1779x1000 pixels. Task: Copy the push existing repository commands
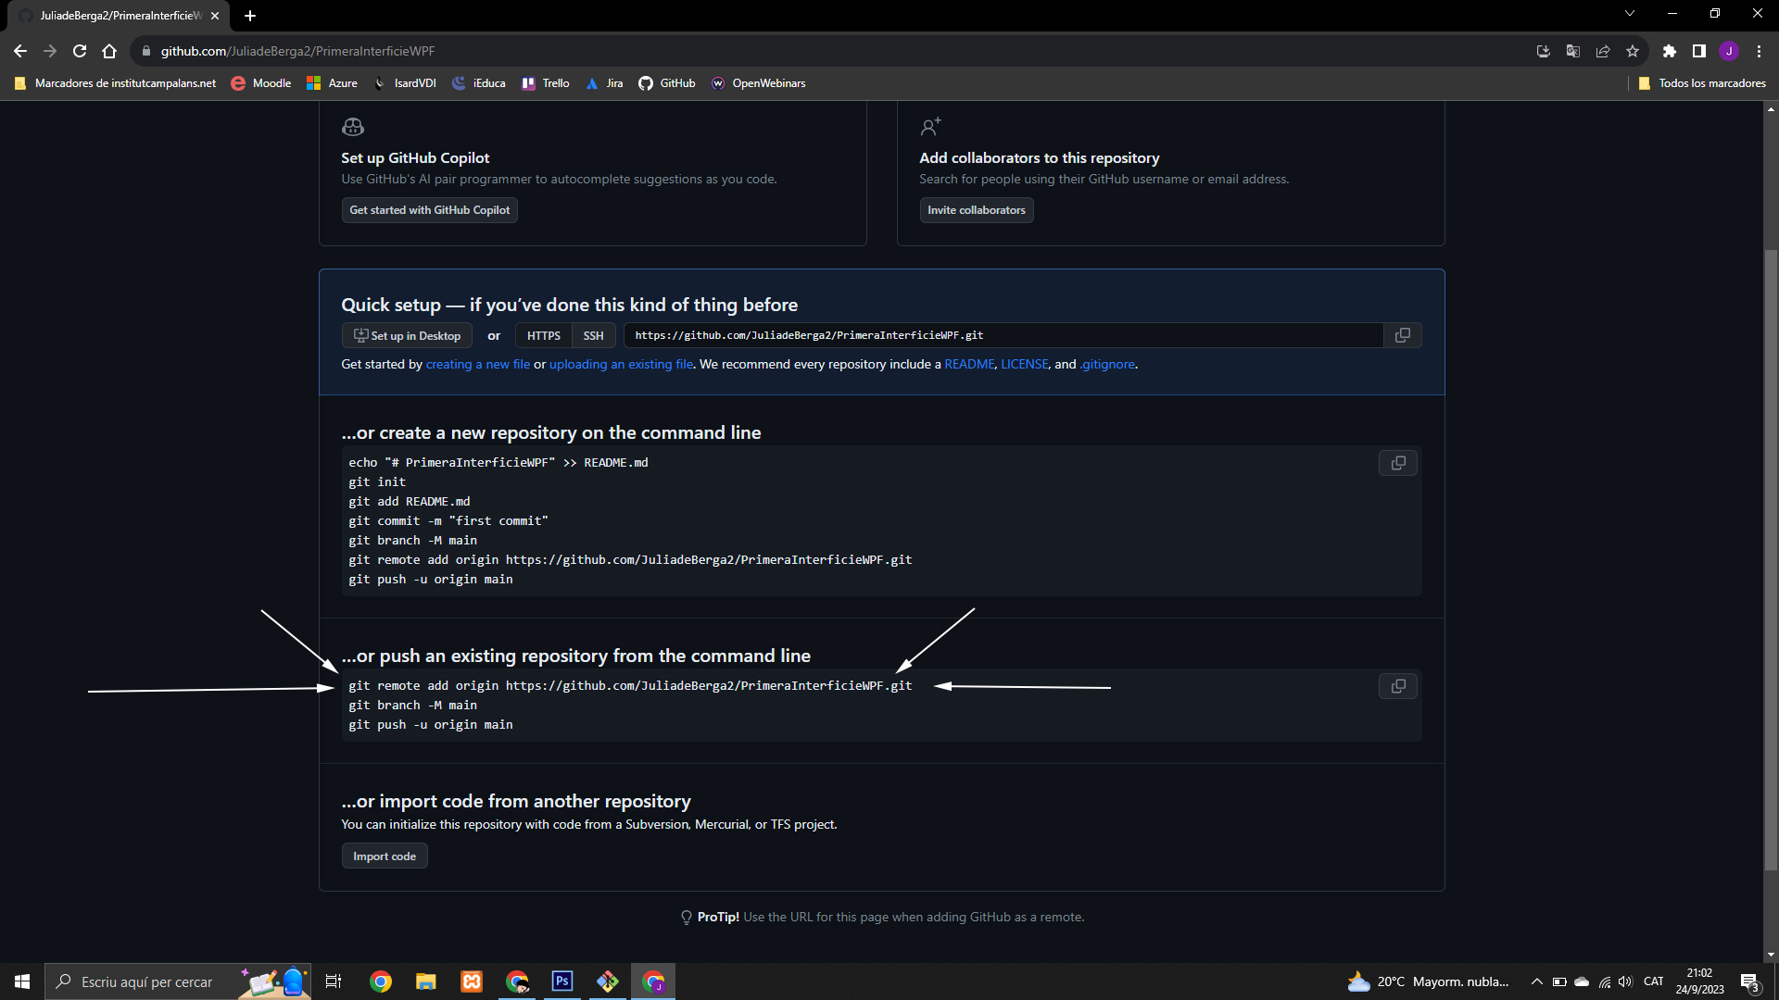click(x=1397, y=686)
